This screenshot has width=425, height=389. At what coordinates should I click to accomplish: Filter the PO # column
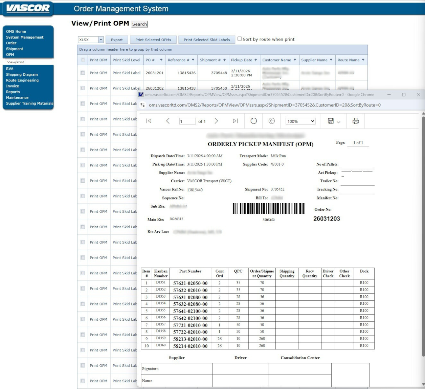[161, 60]
